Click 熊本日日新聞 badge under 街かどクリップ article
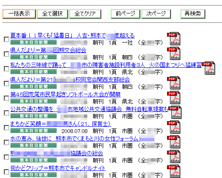Screen dimensions: 222x178 pyautogui.click(x=34, y=175)
